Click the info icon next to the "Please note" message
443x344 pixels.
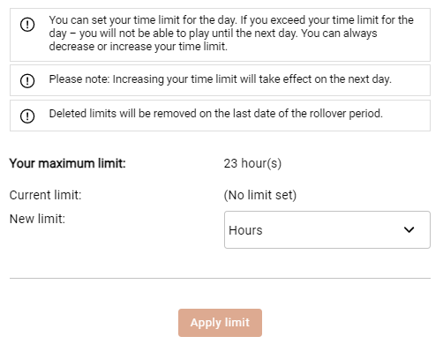[27, 80]
